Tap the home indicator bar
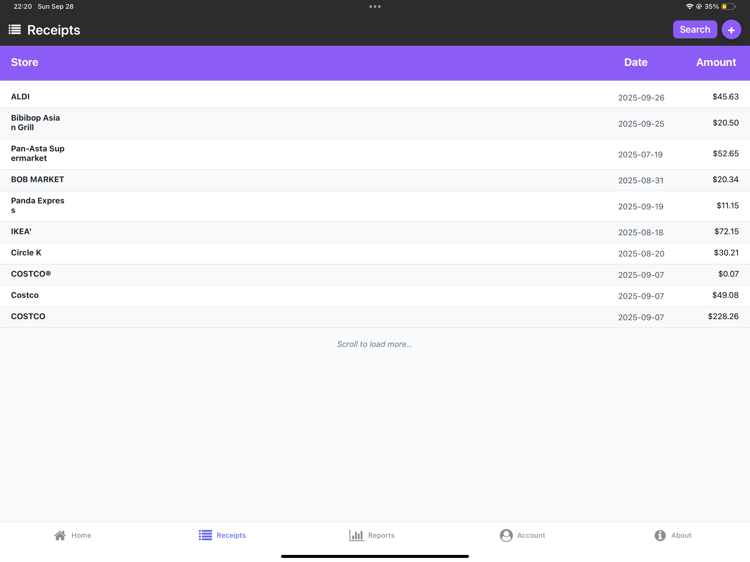This screenshot has height=562, width=750. click(x=375, y=556)
